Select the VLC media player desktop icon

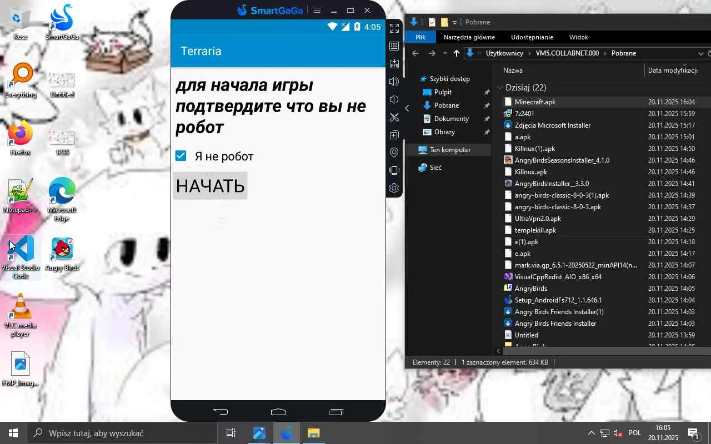pos(21,315)
